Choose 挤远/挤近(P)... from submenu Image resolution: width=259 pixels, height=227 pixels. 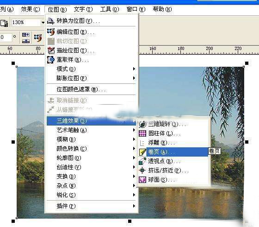click(x=173, y=170)
